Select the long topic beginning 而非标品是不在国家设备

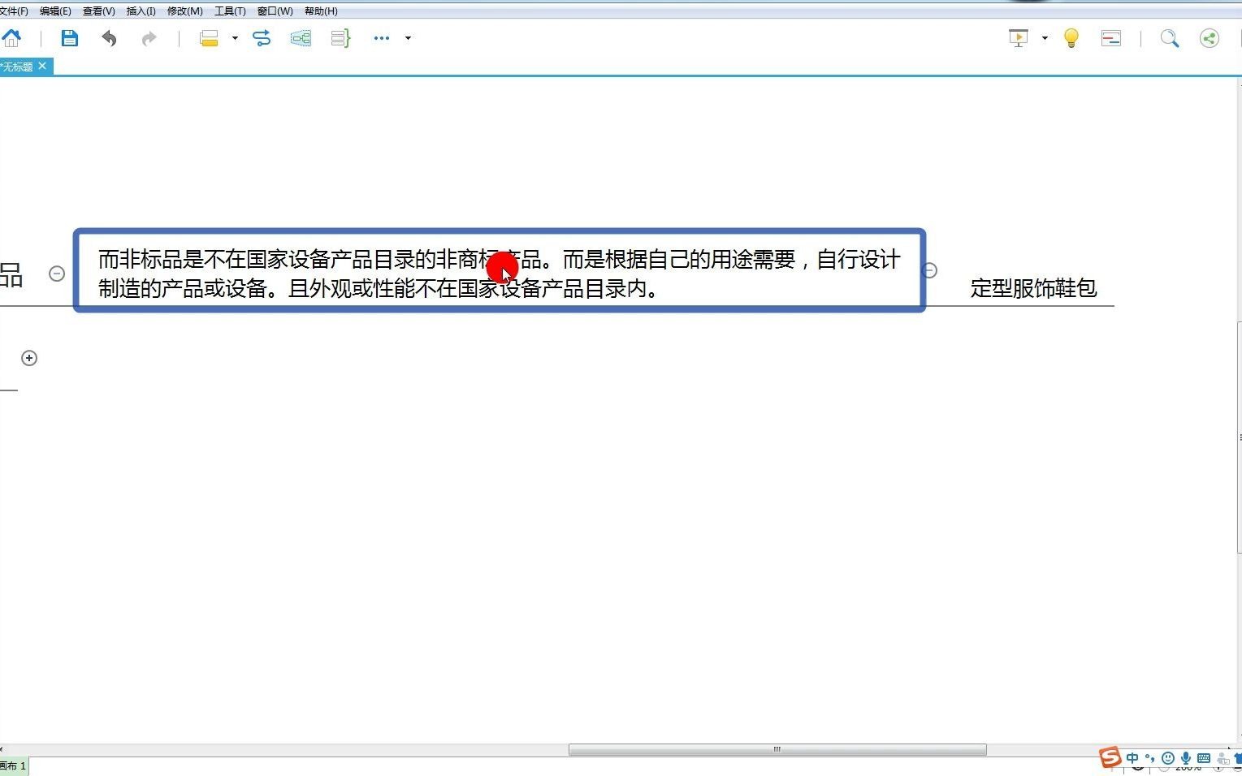click(500, 271)
